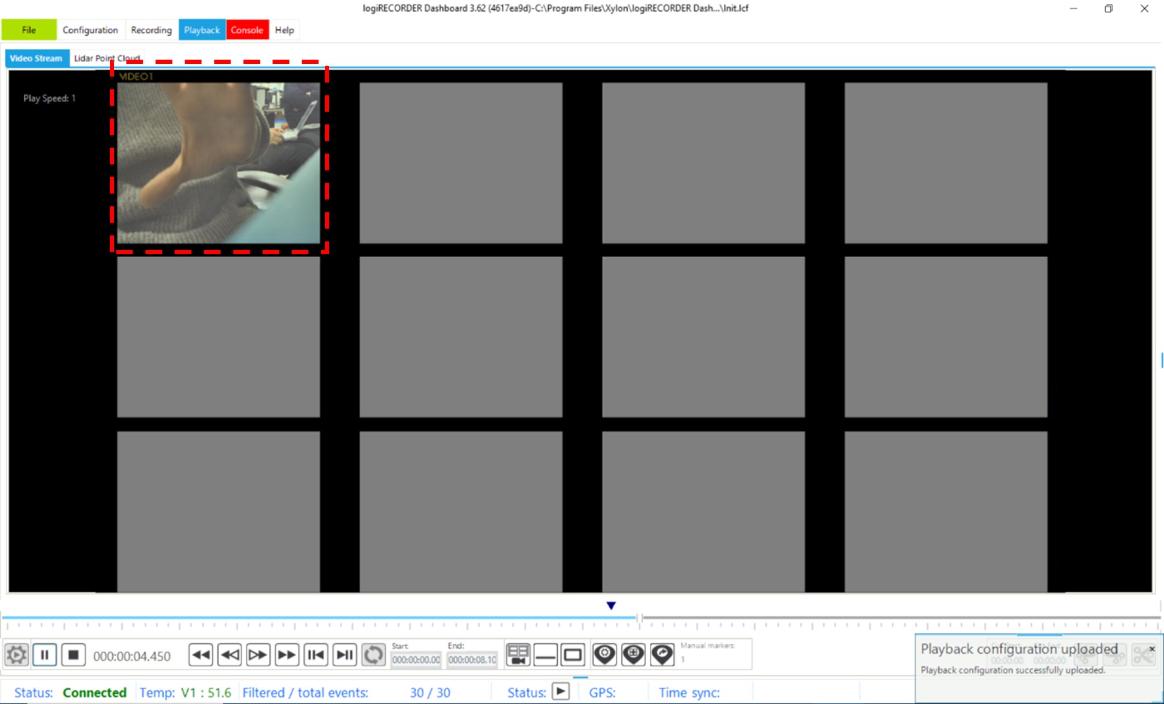Viewport: 1164px width, 704px height.
Task: Click the fast rewind button
Action: tap(201, 655)
